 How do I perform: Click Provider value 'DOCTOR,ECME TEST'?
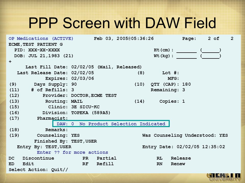(94, 95)
